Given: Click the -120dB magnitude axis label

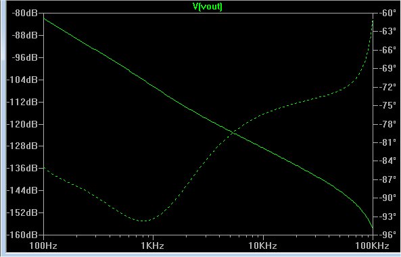Looking at the screenshot, I should (22, 124).
